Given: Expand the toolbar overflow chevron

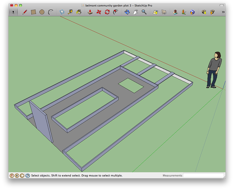Looking at the screenshot, I should (x=223, y=12).
